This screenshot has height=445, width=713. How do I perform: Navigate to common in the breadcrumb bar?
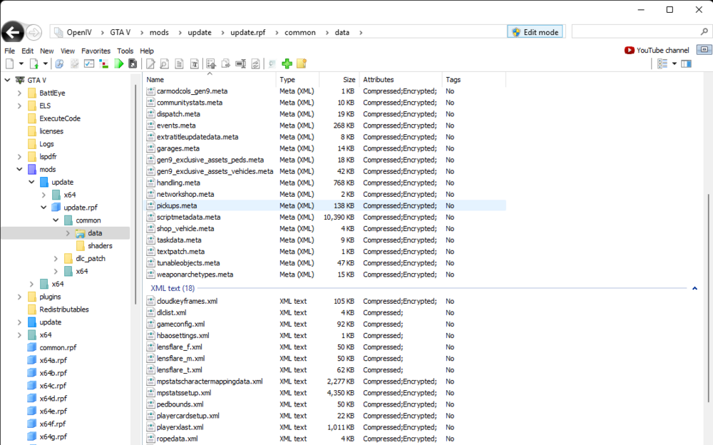click(x=300, y=32)
